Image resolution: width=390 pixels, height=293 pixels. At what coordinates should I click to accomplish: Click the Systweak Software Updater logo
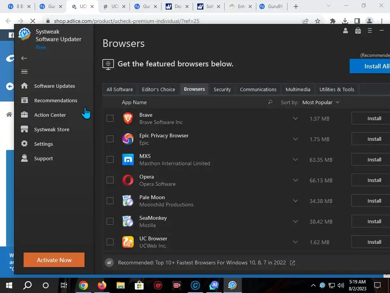point(24,34)
